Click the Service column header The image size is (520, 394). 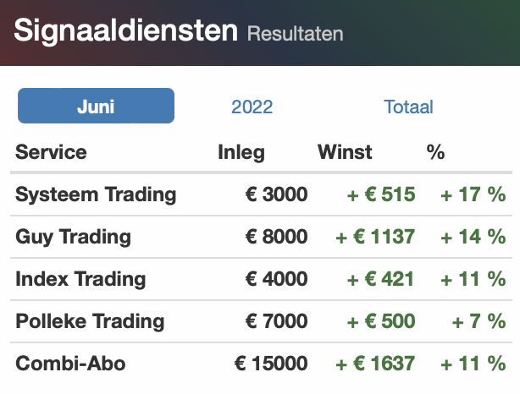(x=51, y=152)
